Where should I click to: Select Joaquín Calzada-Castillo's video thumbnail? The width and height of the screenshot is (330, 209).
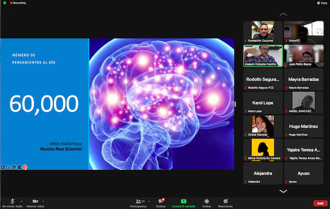pos(263,56)
